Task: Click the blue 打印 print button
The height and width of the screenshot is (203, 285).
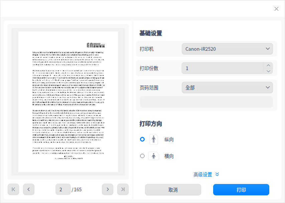Action: (x=241, y=190)
